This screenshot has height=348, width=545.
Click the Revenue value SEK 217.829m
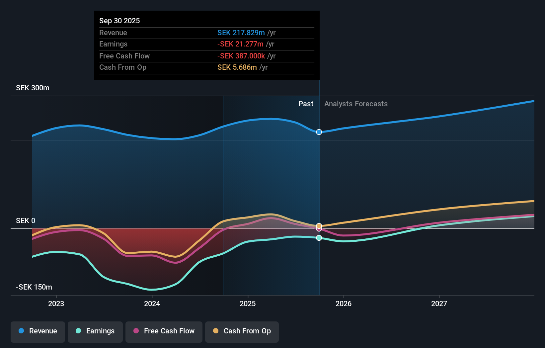241,33
